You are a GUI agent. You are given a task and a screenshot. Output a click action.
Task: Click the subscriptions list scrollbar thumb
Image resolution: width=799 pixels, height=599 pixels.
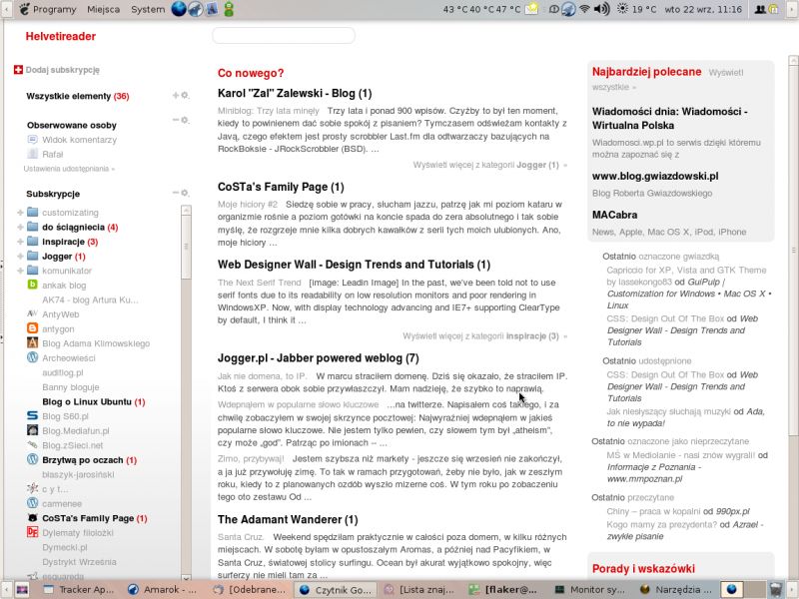(x=186, y=247)
